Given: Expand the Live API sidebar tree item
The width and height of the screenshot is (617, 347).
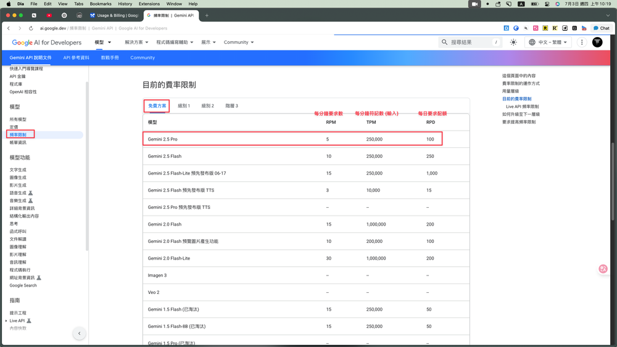Looking at the screenshot, I should point(6,320).
